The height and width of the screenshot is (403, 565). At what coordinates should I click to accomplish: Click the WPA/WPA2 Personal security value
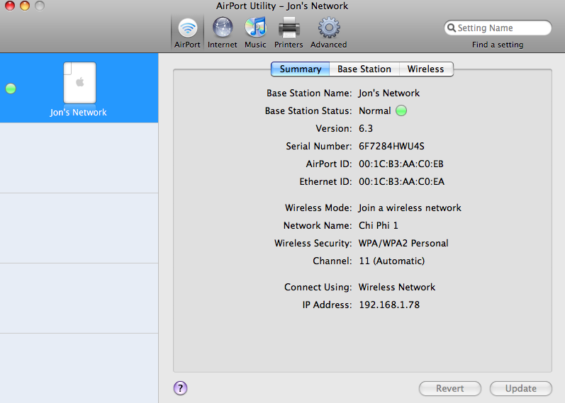point(403,243)
